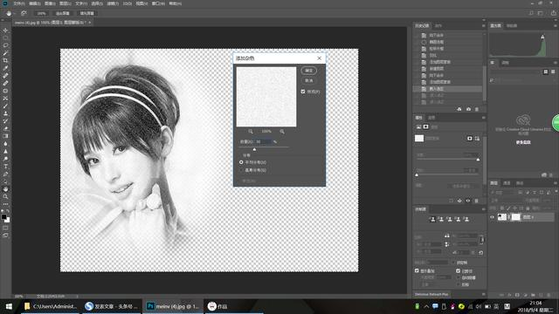559x314 pixels.
Task: Toggle 已剪切 clipped checkbox
Action: click(x=458, y=270)
